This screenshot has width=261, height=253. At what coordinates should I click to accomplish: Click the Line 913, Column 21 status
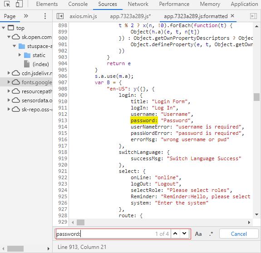point(82,247)
